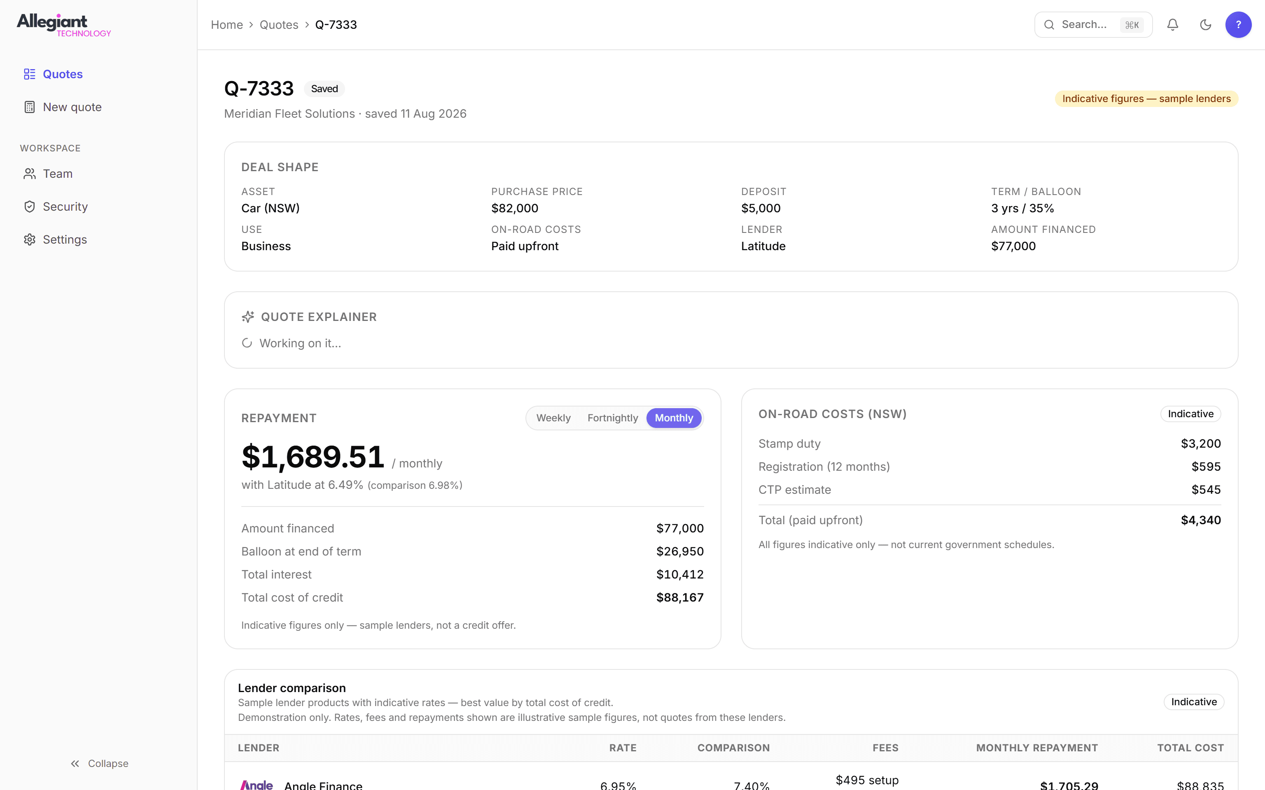Screen dimensions: 1265x790
Task: Sort by the RATE column header
Action: 623,748
